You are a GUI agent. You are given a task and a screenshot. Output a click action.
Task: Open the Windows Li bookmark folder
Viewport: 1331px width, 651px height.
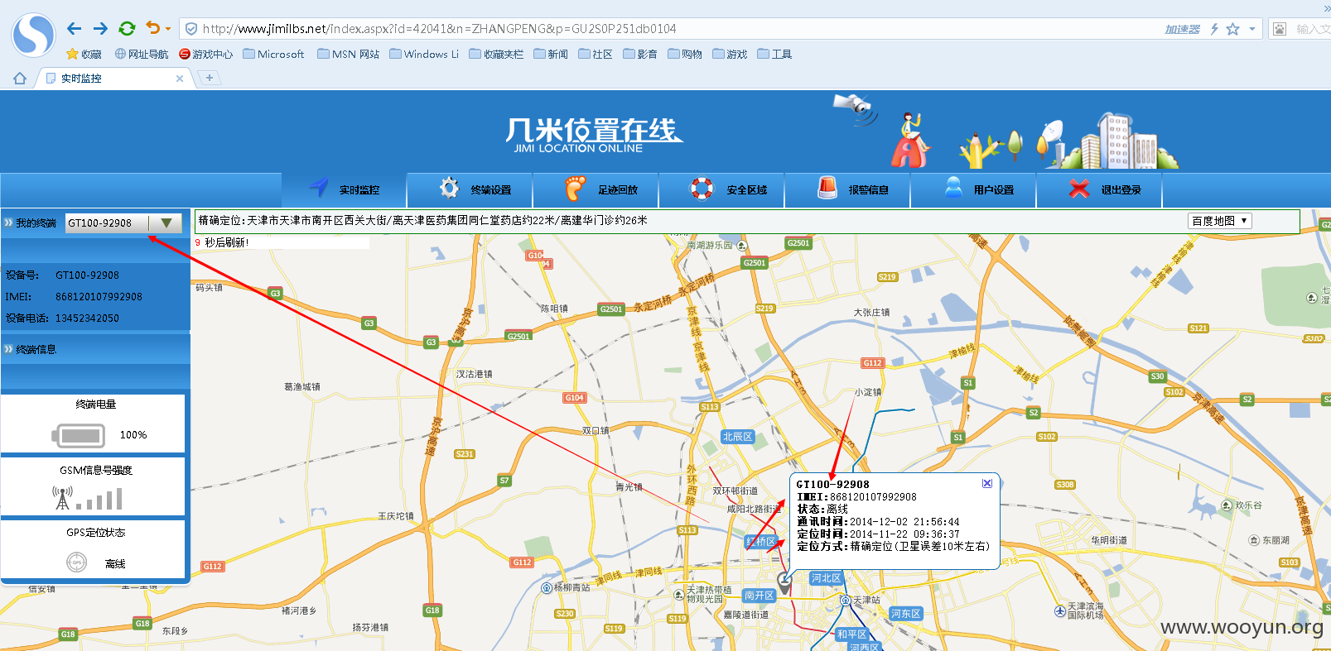pos(424,54)
